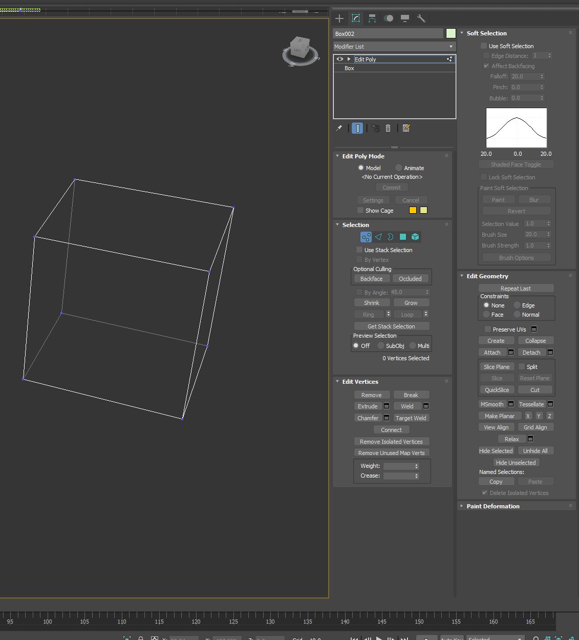Click the Target Weld button
Image resolution: width=579 pixels, height=640 pixels.
pyautogui.click(x=411, y=418)
